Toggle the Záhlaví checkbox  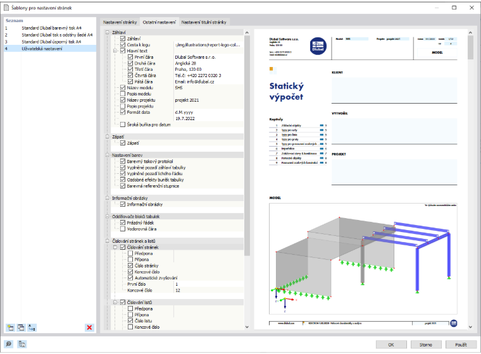click(123, 39)
